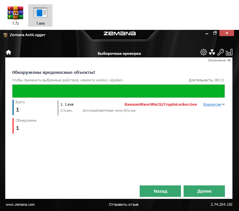Click the Выборочная проверка heading

pyautogui.click(x=119, y=53)
